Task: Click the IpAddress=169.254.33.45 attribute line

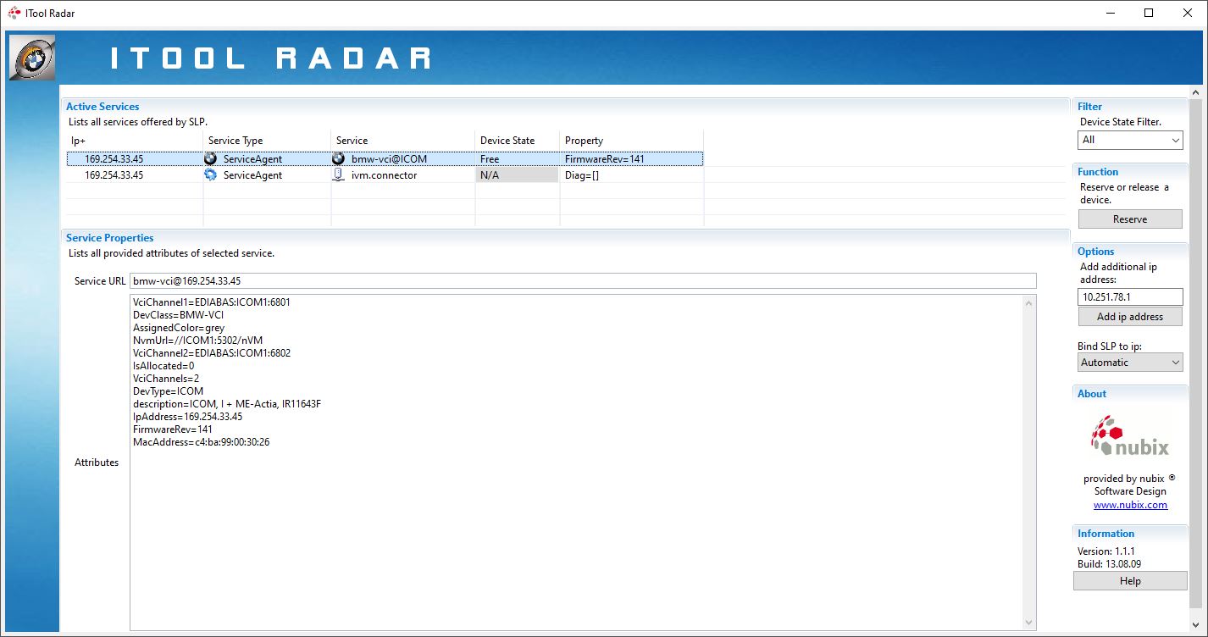Action: pyautogui.click(x=187, y=417)
